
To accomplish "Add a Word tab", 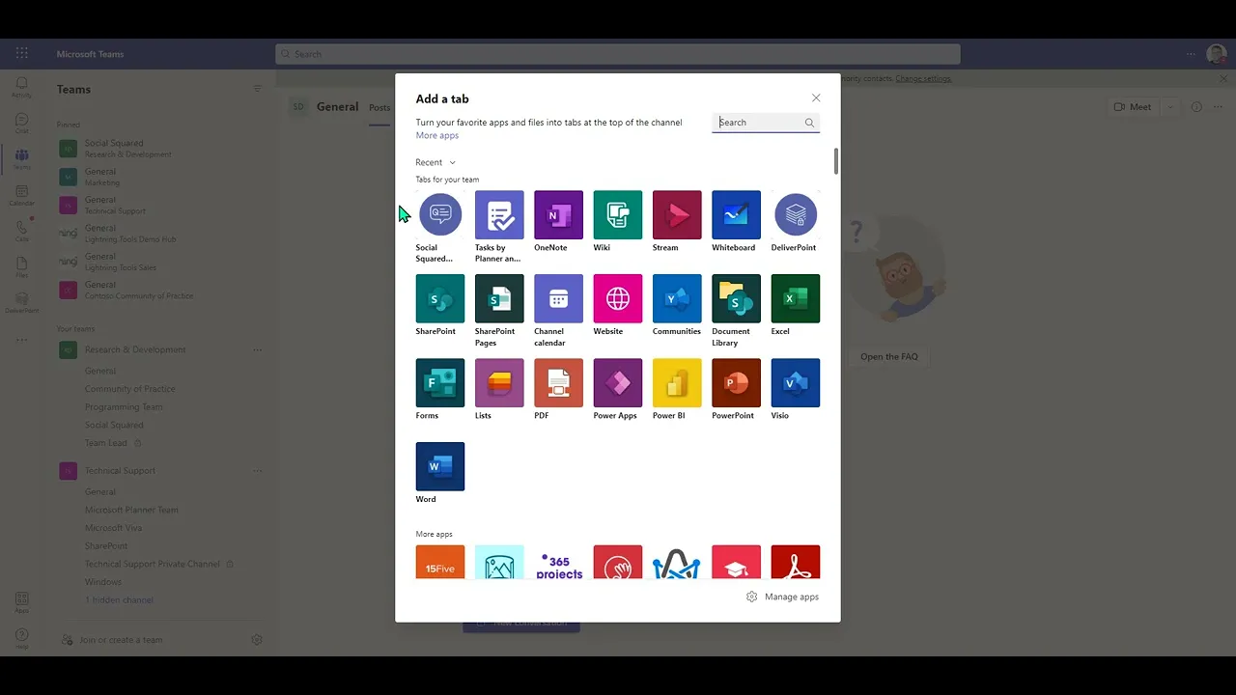I will pyautogui.click(x=439, y=466).
